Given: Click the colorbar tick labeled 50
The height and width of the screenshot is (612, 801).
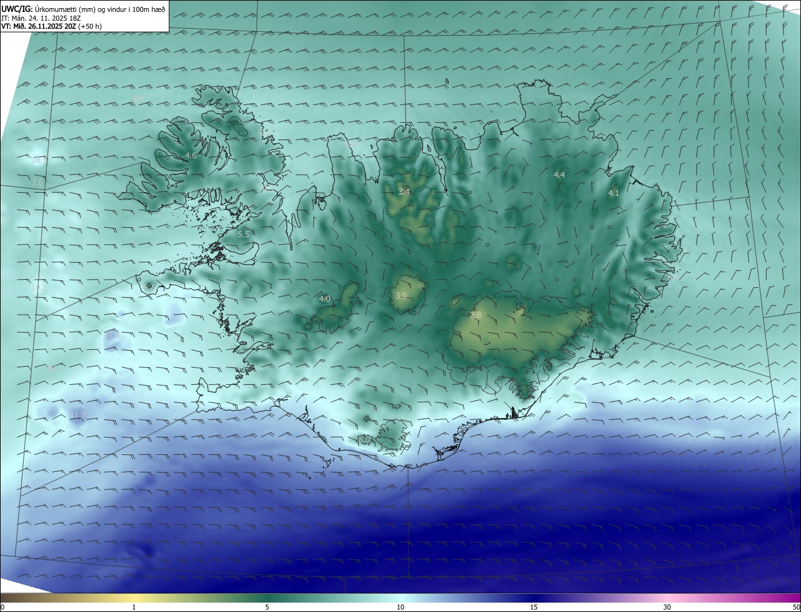Looking at the screenshot, I should [796, 607].
